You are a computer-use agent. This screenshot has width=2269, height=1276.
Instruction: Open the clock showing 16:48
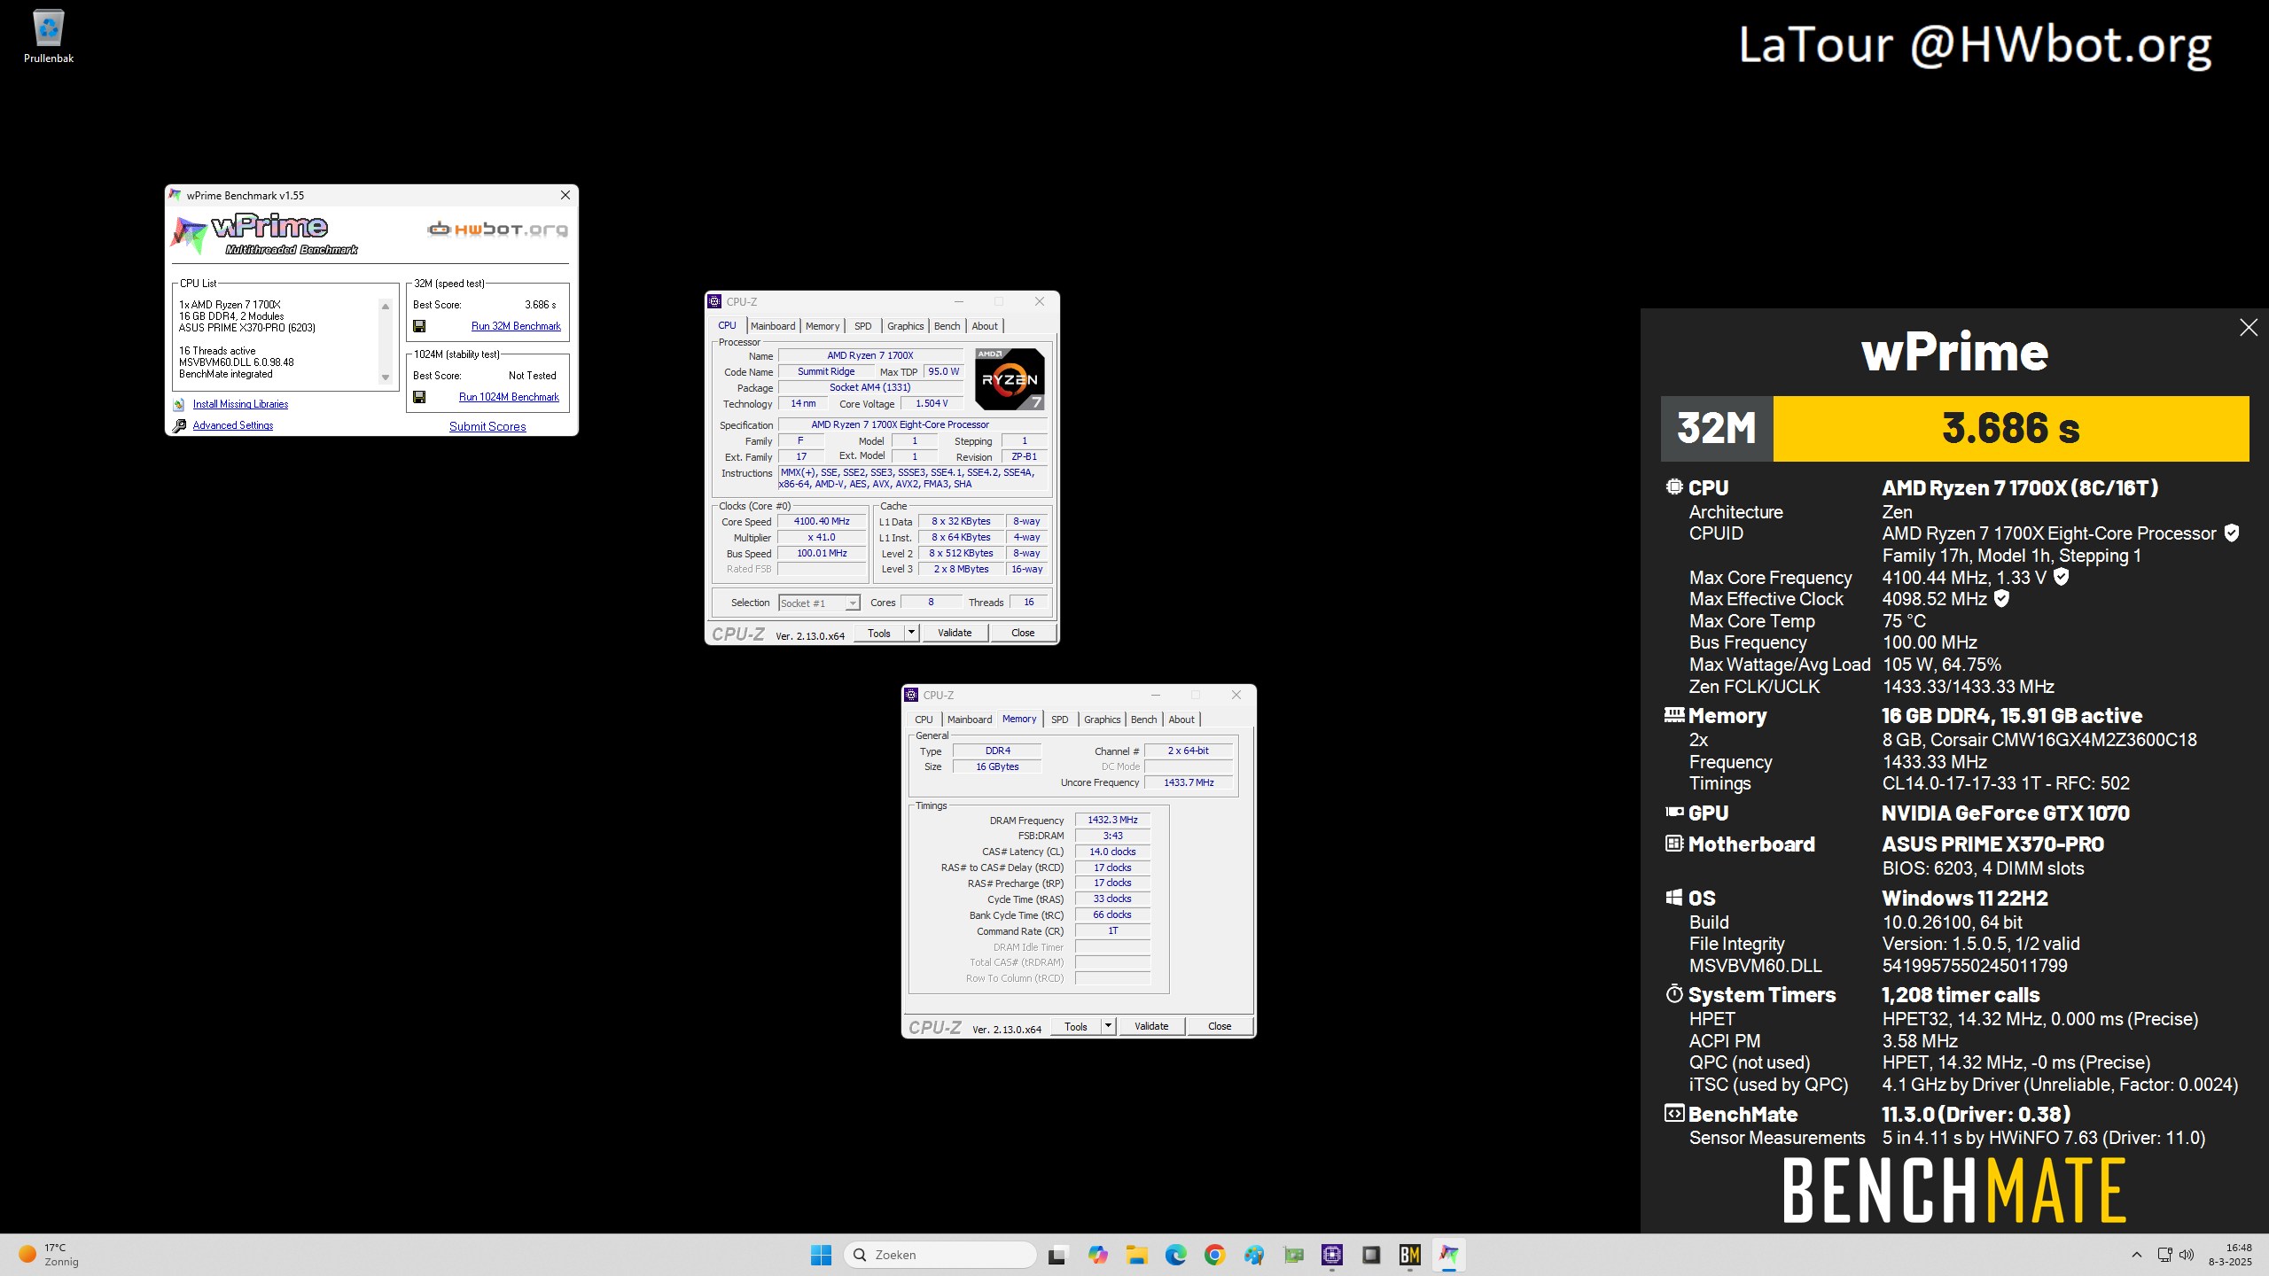[x=2231, y=1255]
